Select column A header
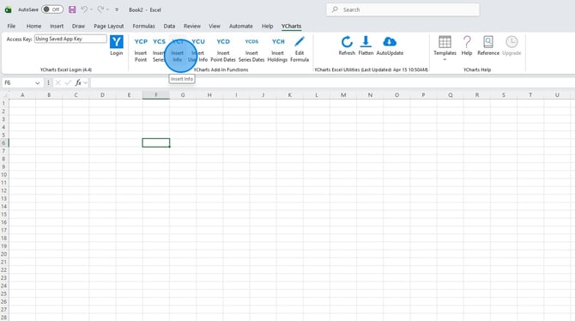 click(22, 95)
